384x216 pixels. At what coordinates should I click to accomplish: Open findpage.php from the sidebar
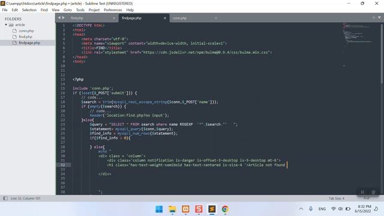29,43
